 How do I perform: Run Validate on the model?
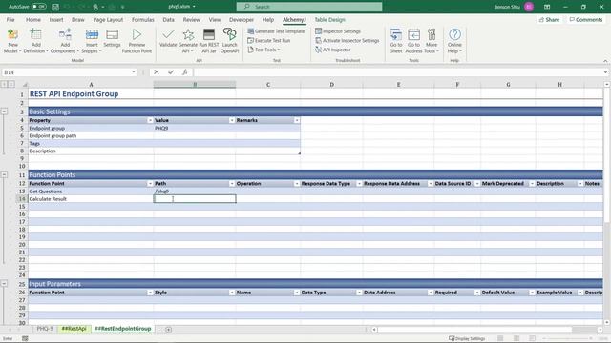click(168, 38)
